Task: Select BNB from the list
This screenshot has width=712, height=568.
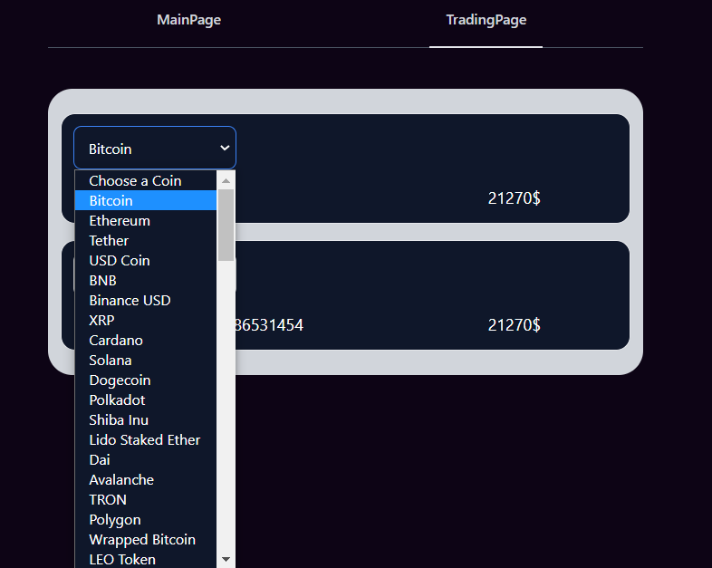Action: (x=146, y=280)
